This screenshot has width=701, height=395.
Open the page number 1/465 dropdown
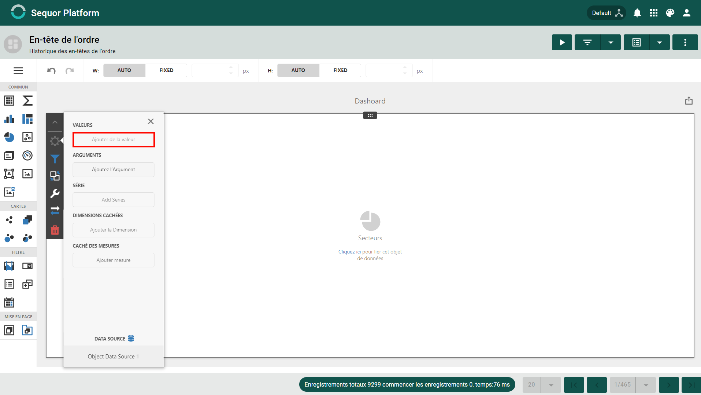(646, 385)
